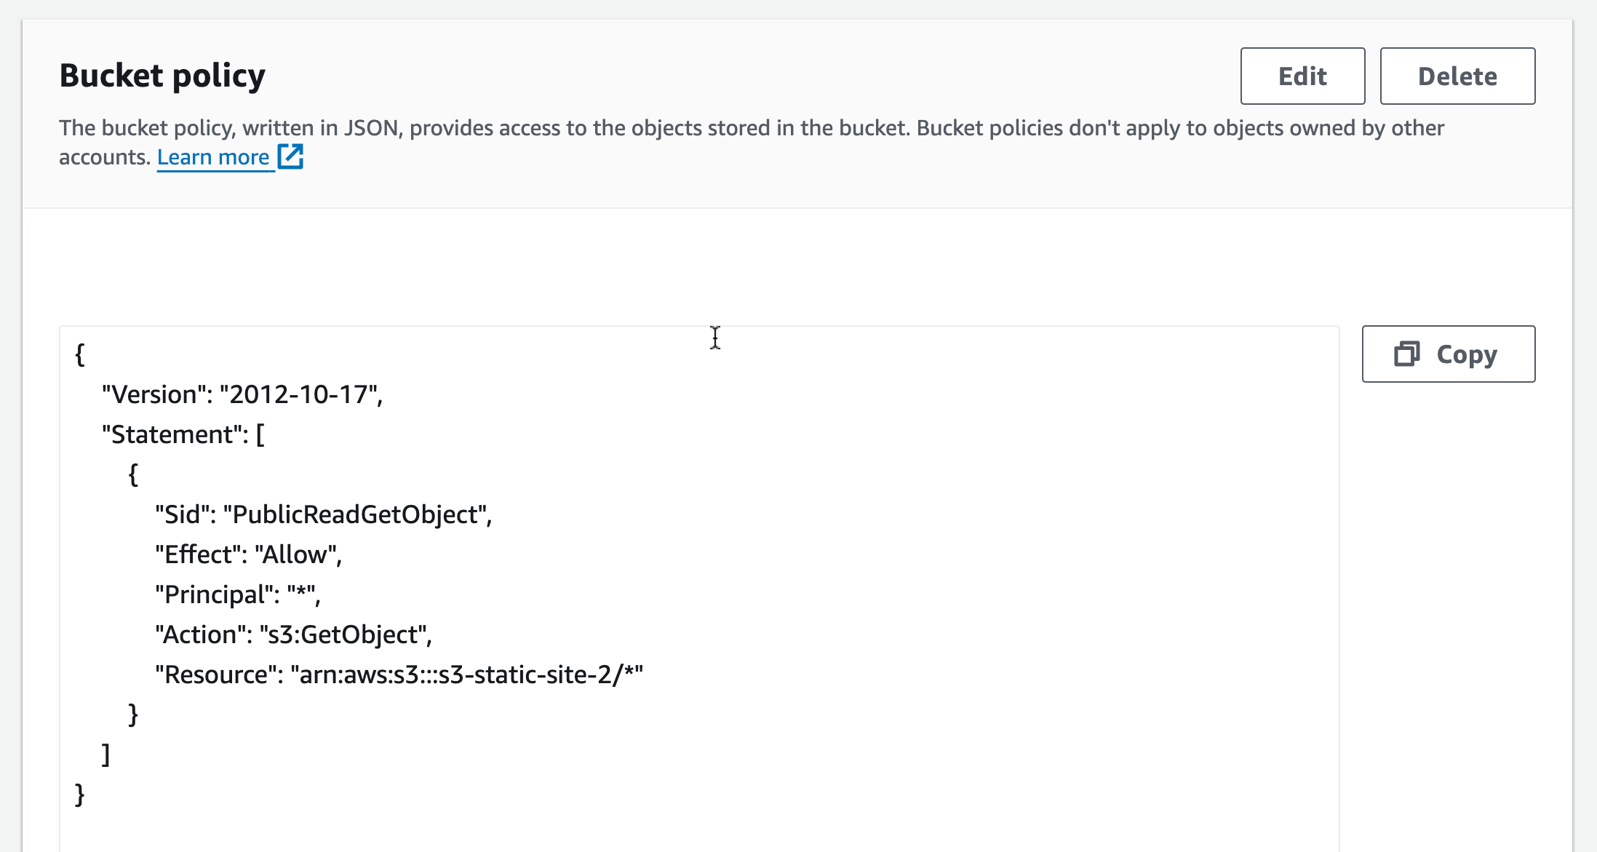1597x852 pixels.
Task: Click the inner statement's opening brace
Action: [x=133, y=474]
